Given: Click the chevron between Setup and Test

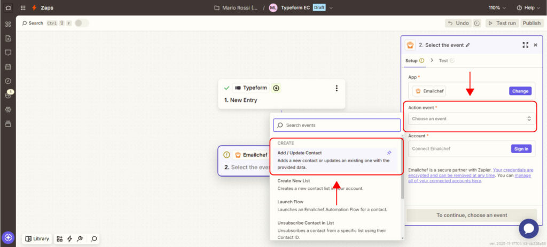Looking at the screenshot, I should point(432,60).
